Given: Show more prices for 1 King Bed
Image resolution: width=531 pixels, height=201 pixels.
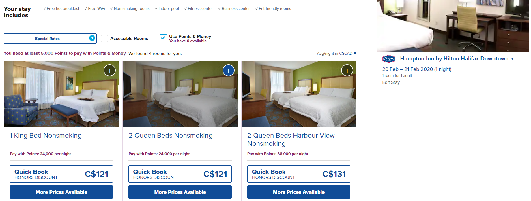Looking at the screenshot, I should (x=61, y=192).
